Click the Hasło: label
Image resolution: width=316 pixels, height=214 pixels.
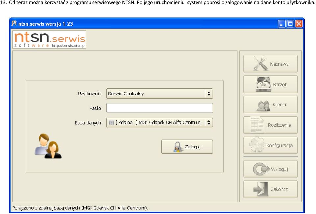[x=96, y=108]
